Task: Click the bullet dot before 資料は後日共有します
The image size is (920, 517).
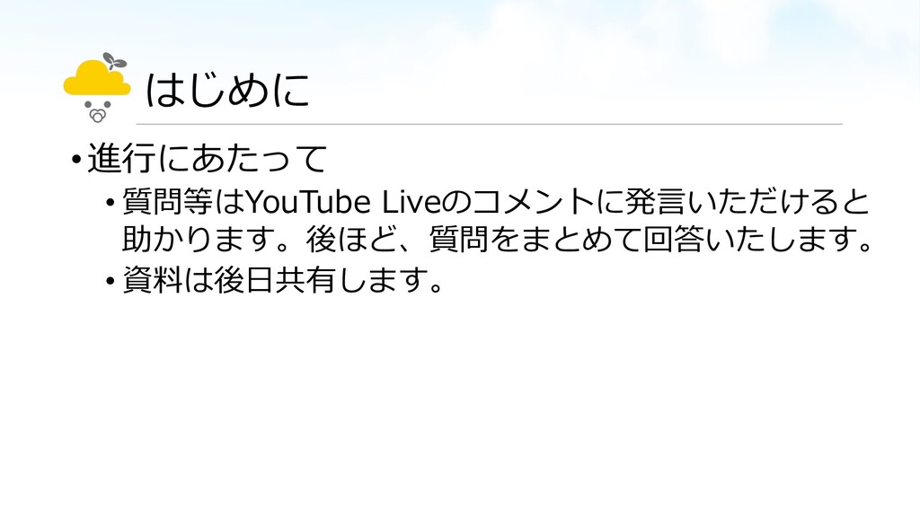Action: (111, 282)
